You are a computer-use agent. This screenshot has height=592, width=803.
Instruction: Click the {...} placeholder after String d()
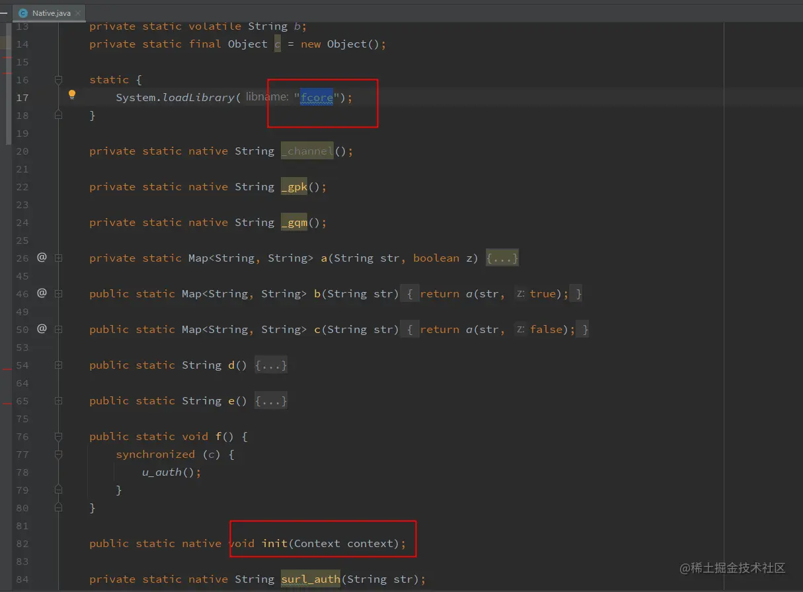point(271,365)
